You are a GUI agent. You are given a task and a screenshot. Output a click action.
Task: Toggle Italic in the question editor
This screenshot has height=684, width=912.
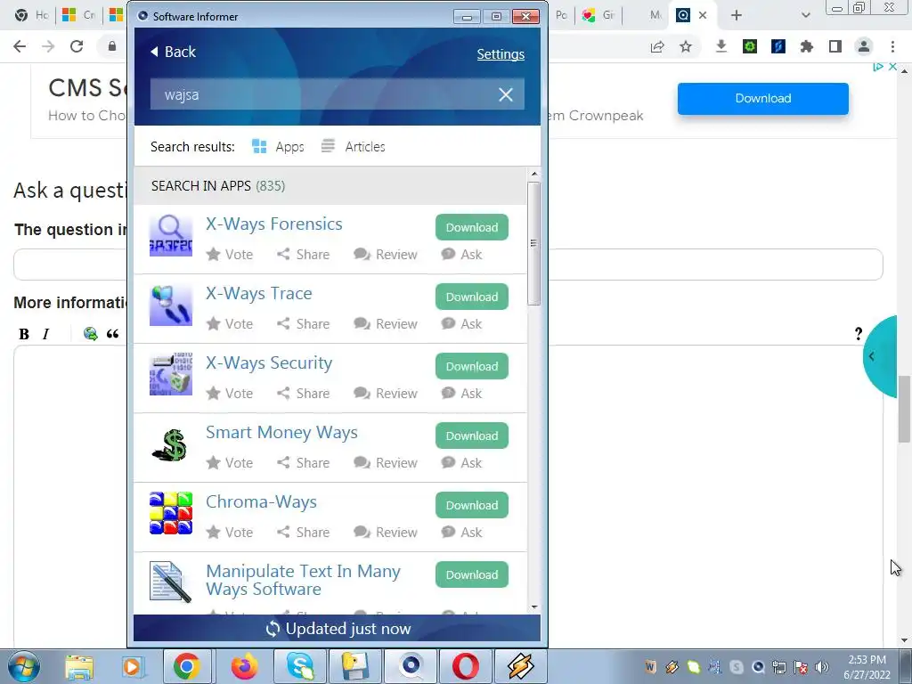click(x=46, y=334)
